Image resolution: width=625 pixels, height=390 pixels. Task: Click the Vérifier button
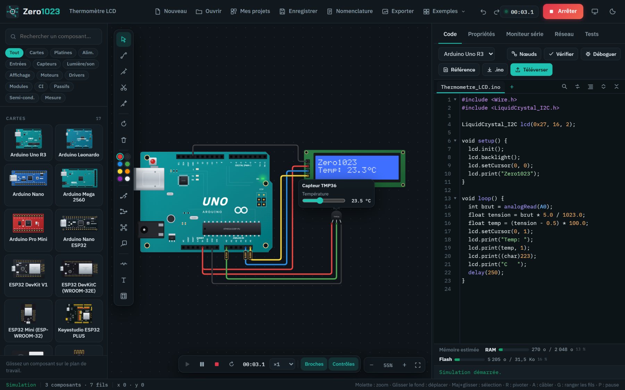pyautogui.click(x=561, y=54)
